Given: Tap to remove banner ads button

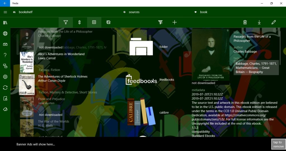Looking at the screenshot, I should point(278,144).
